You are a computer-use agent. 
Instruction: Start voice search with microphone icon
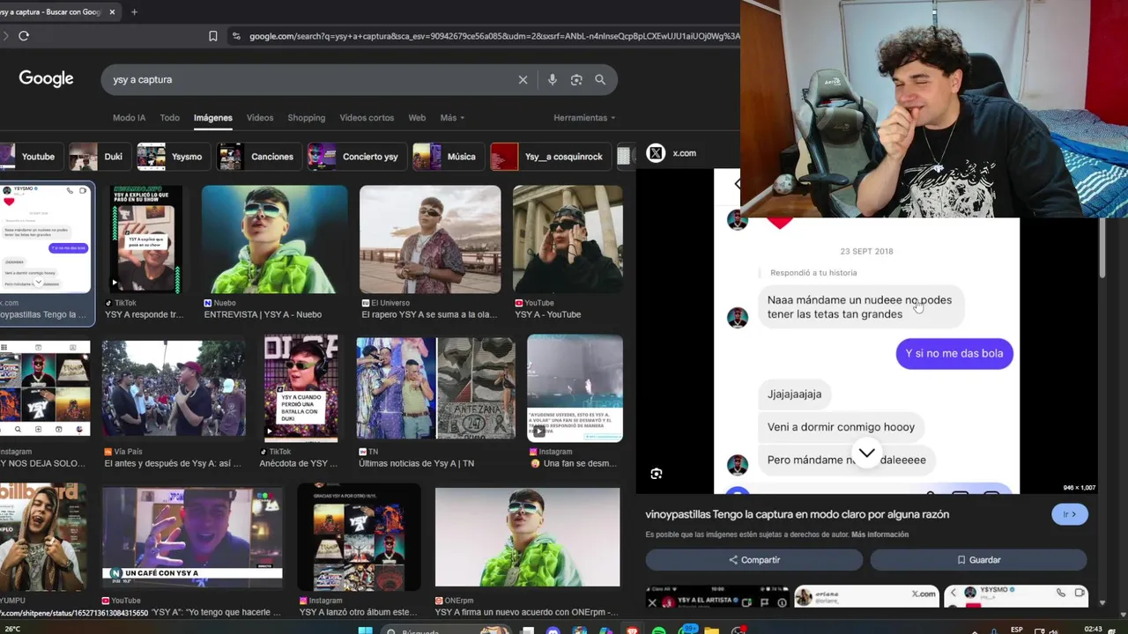(552, 79)
